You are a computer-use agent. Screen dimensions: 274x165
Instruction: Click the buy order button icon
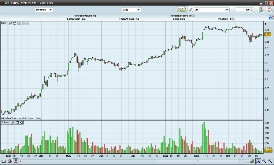(262, 10)
